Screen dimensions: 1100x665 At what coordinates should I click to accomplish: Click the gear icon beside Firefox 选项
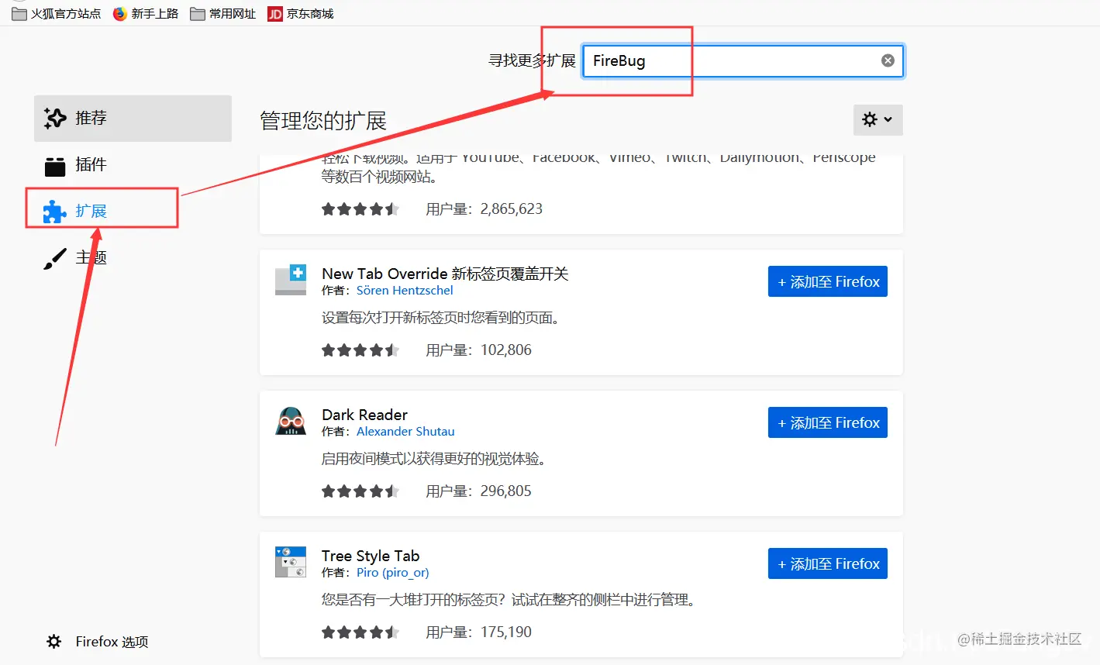pyautogui.click(x=53, y=642)
